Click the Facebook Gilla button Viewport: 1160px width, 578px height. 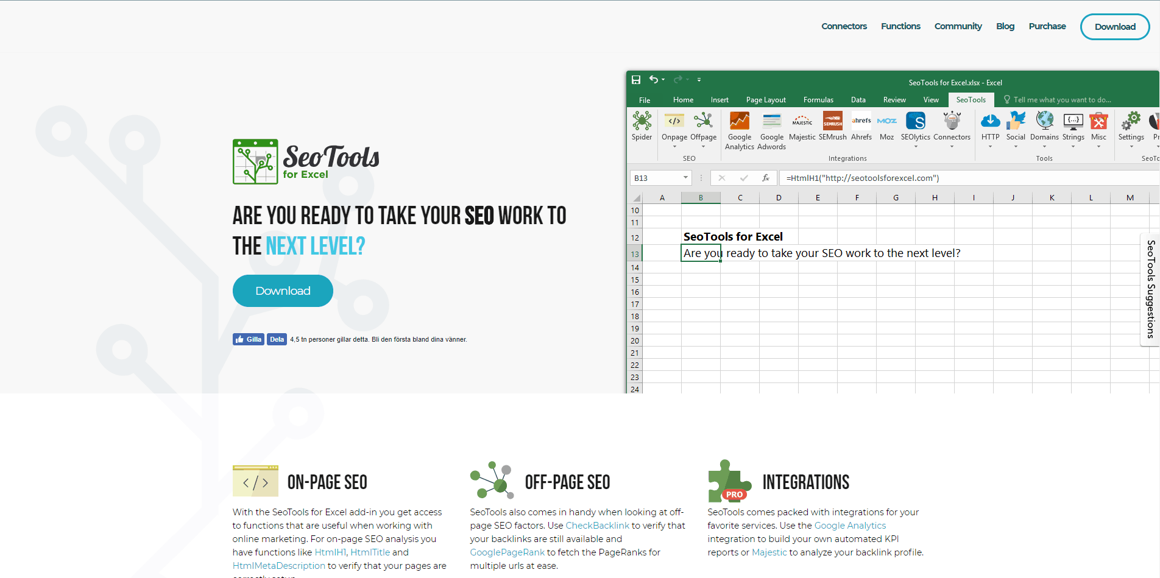(x=249, y=339)
